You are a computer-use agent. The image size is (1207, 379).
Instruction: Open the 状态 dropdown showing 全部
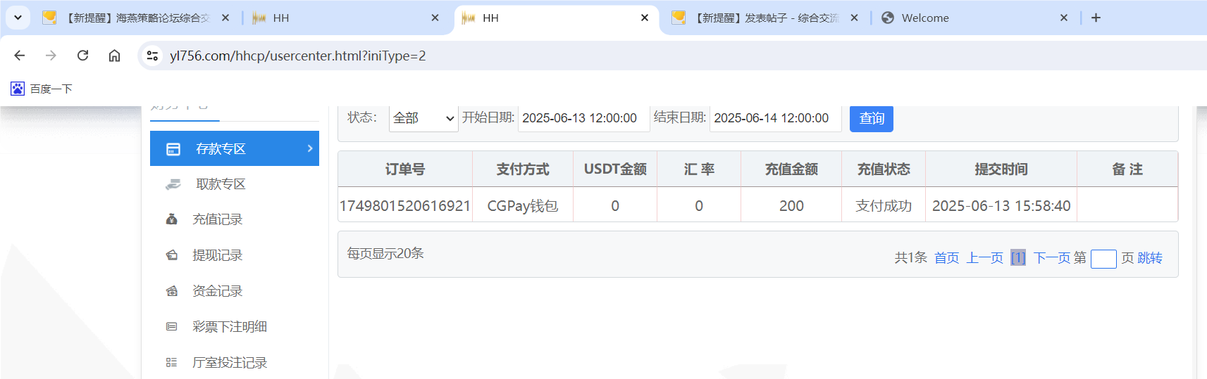423,118
